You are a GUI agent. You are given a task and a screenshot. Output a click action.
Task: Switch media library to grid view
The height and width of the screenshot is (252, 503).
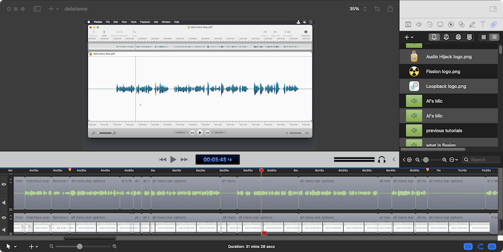click(483, 37)
